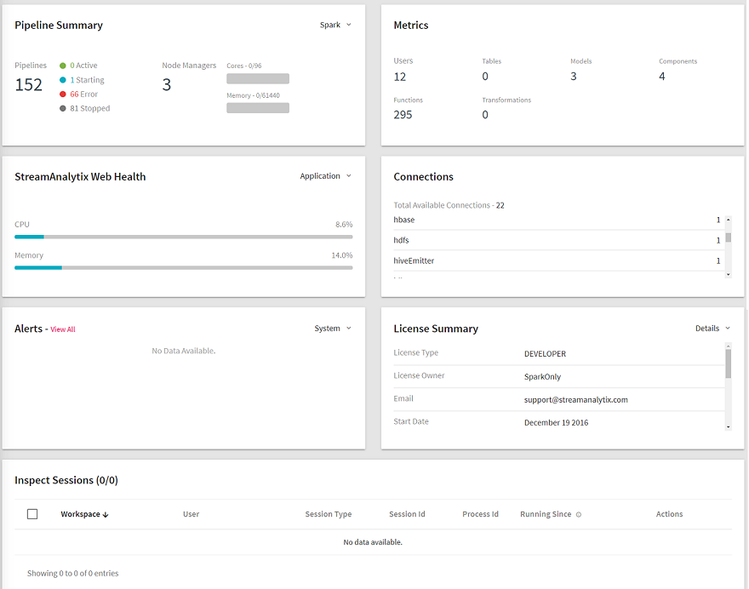
Task: Click the Functions metric value 295
Action: tap(403, 115)
